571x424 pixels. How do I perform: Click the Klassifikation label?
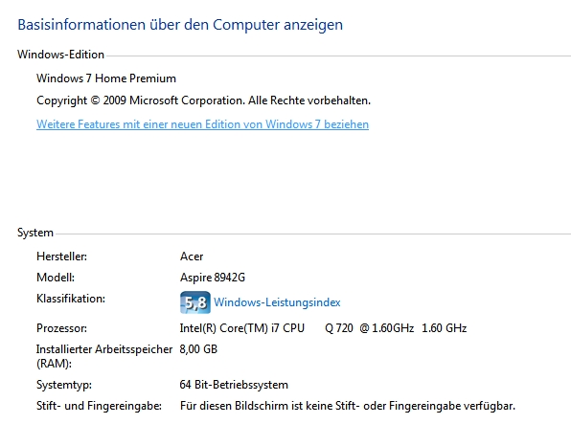pyautogui.click(x=71, y=299)
